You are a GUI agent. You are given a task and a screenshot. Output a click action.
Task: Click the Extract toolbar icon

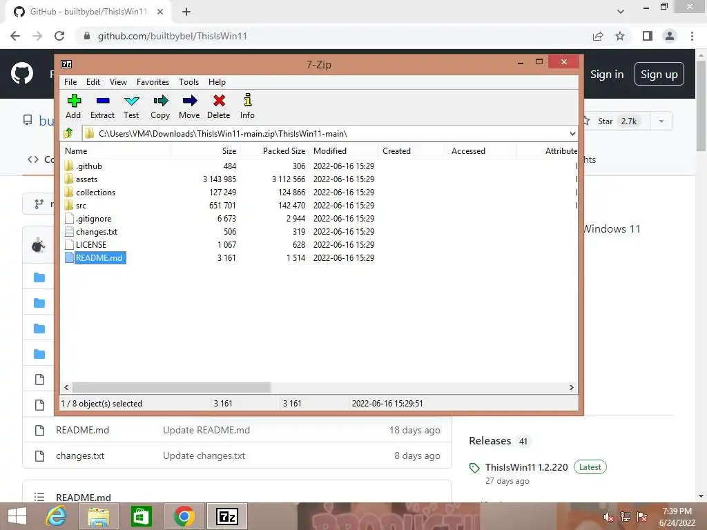[x=102, y=106]
